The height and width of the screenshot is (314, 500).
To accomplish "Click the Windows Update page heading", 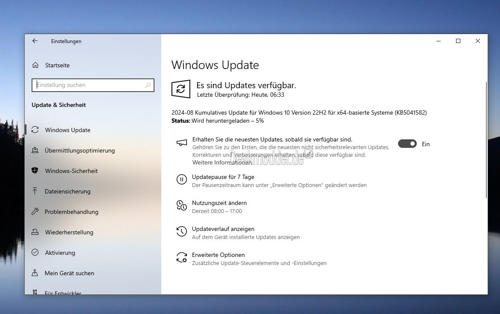I will (215, 65).
